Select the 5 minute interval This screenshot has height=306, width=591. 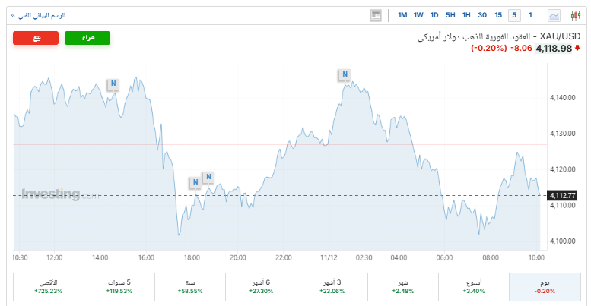[514, 15]
